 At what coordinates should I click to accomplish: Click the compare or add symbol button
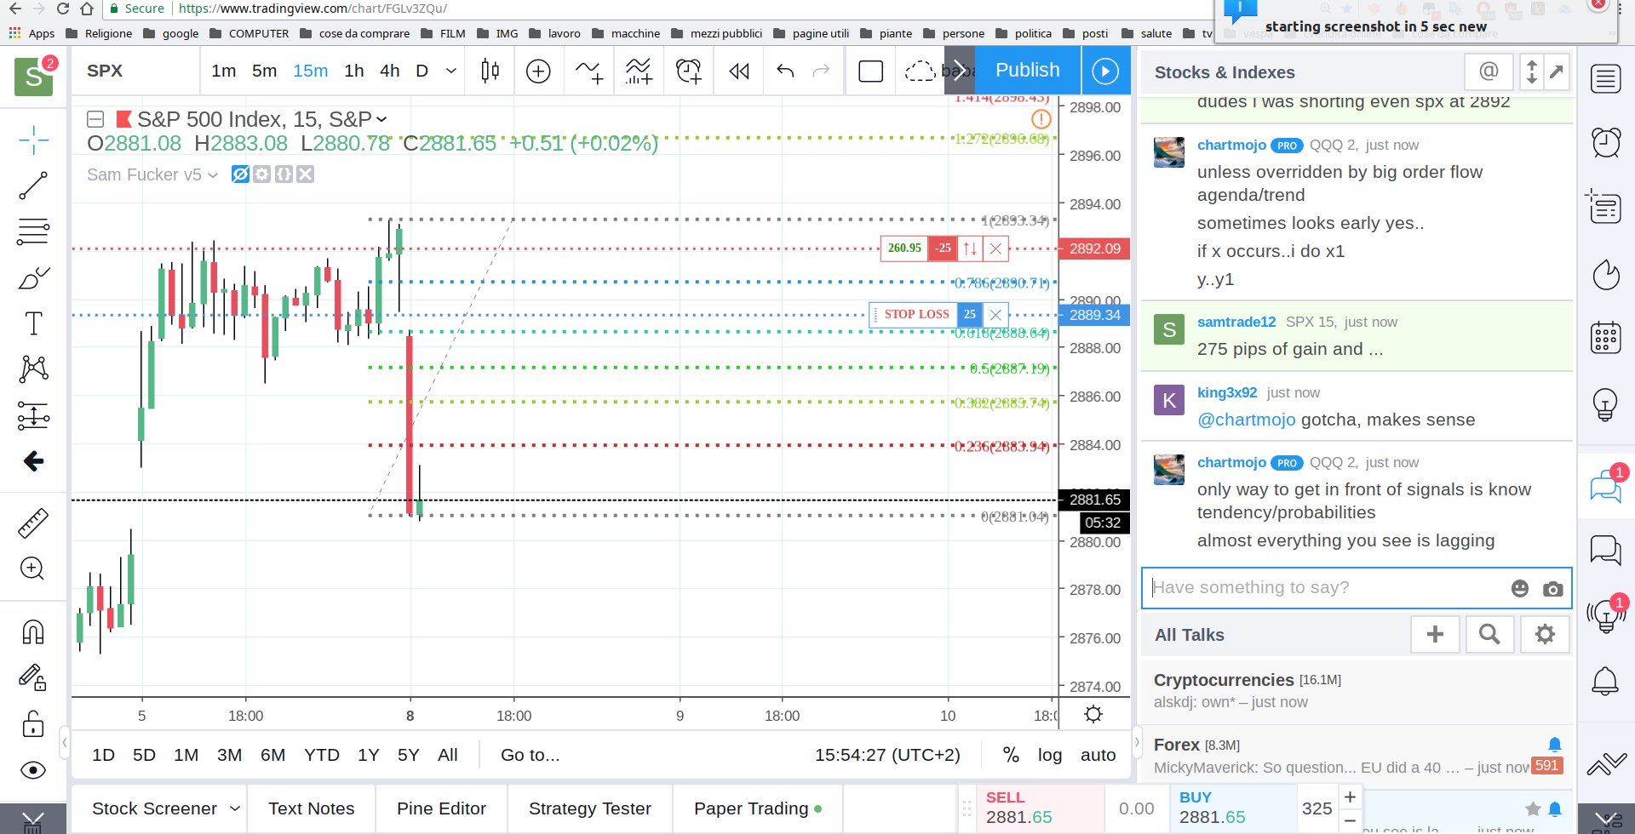(x=538, y=71)
